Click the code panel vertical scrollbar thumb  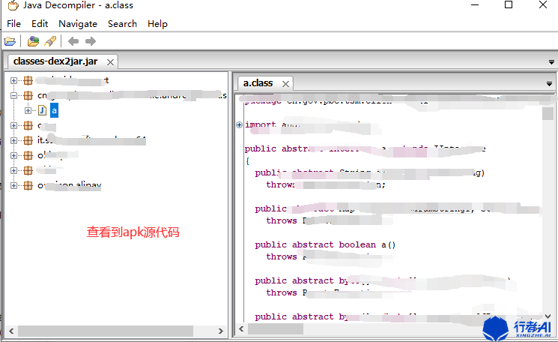(548, 114)
